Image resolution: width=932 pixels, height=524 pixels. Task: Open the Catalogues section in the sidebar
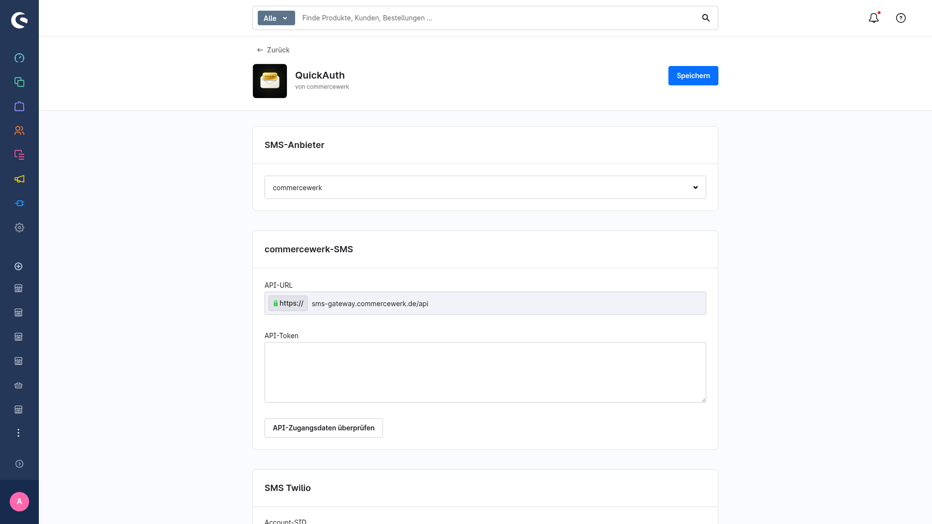tap(19, 82)
